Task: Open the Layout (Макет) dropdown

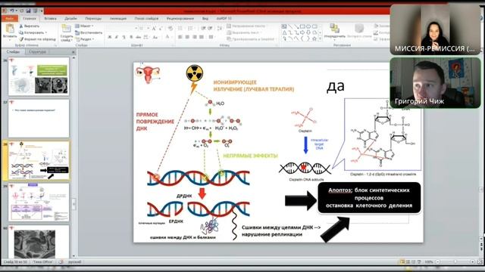Action: click(x=84, y=26)
